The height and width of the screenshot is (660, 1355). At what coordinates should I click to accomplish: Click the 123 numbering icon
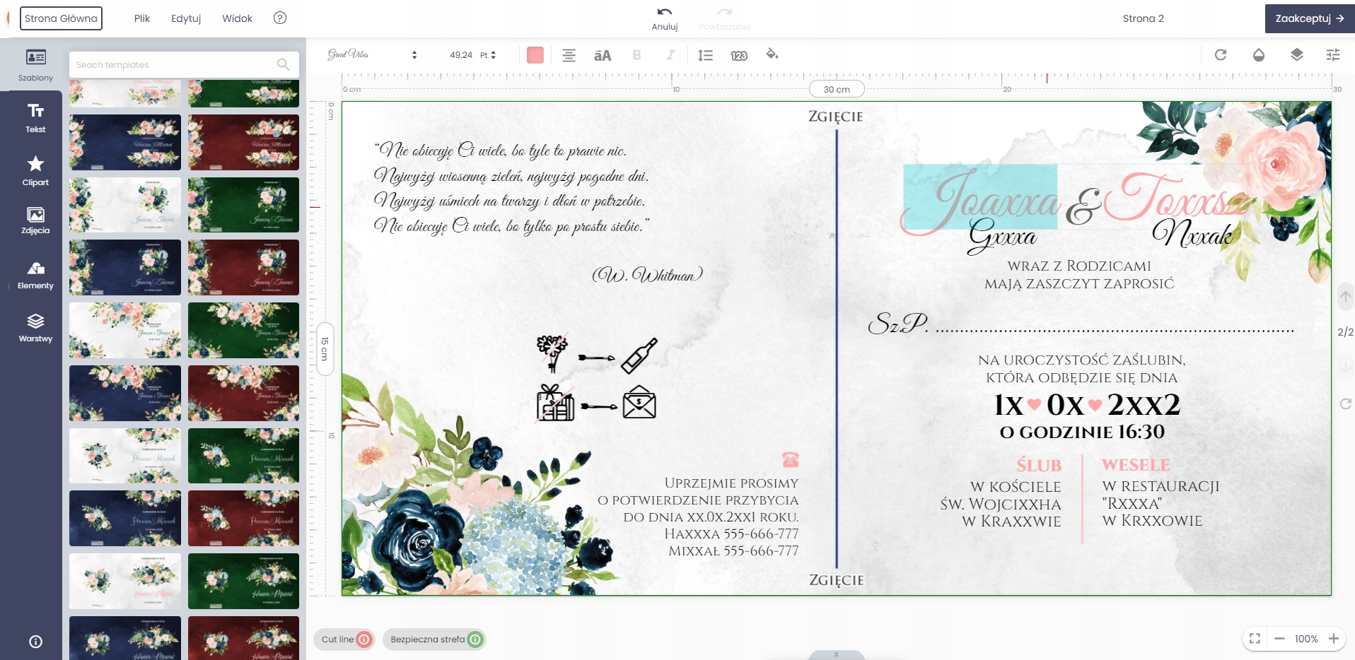click(739, 55)
